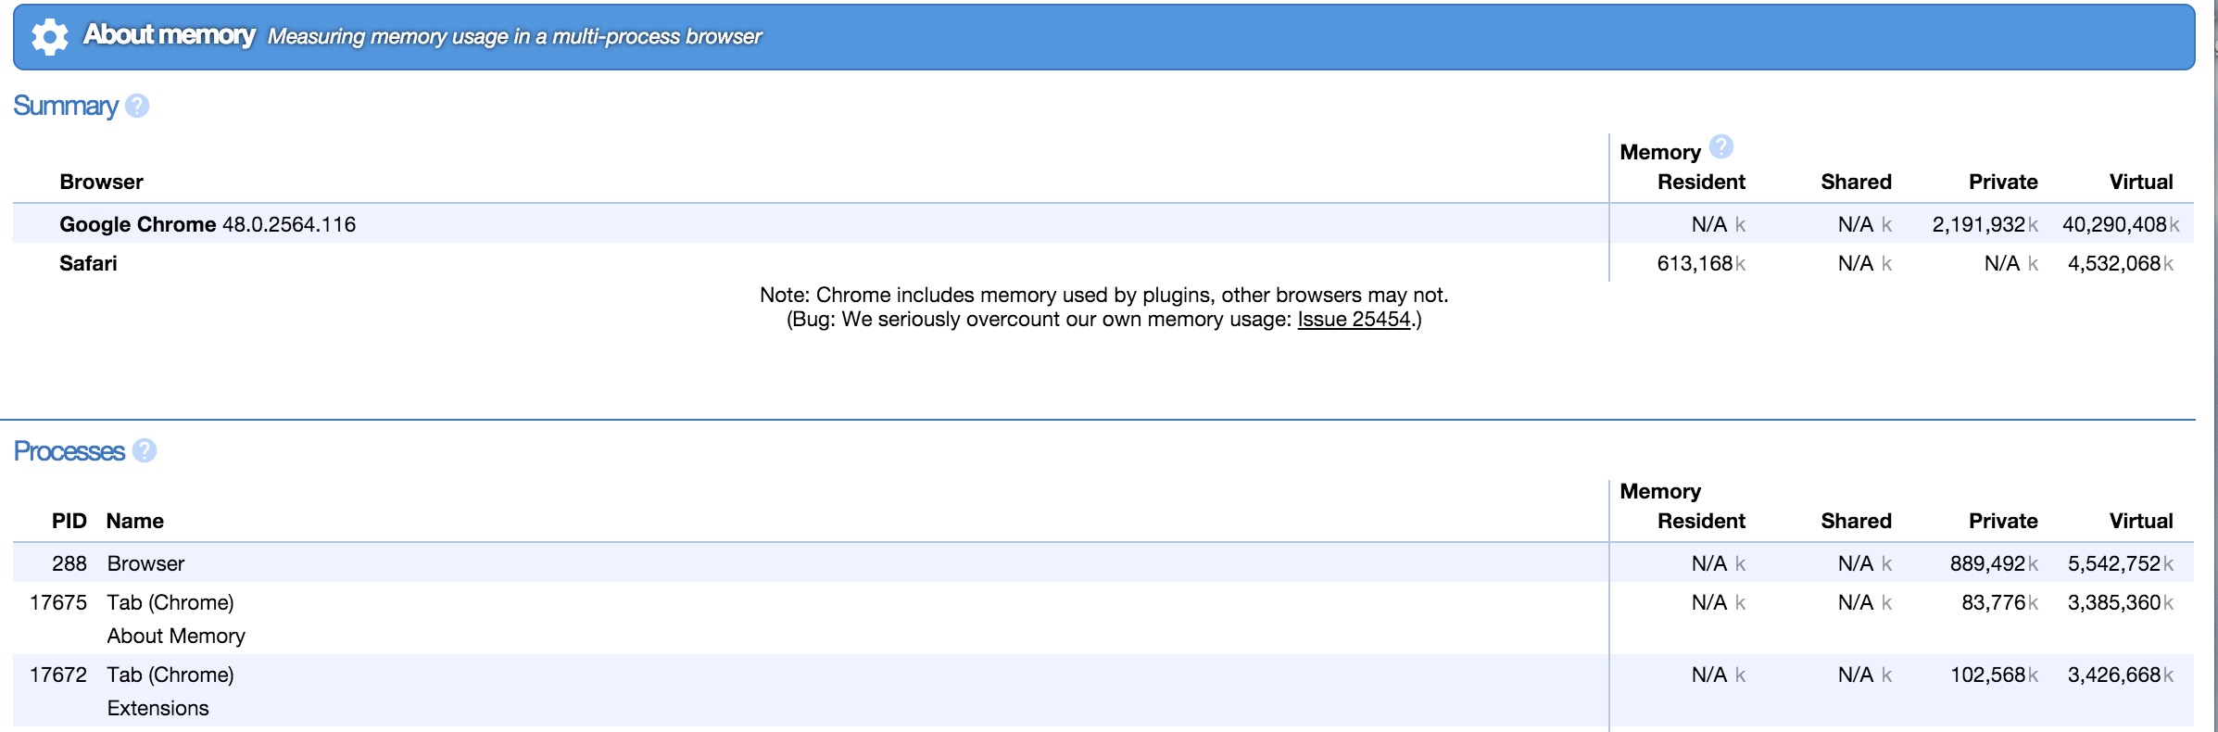
Task: Open the Issue 25454 link
Action: [x=1354, y=320]
